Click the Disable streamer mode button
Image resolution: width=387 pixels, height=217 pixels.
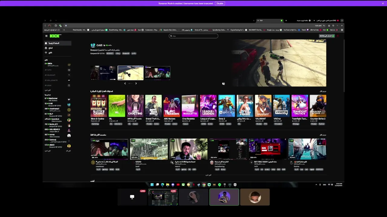[220, 3]
